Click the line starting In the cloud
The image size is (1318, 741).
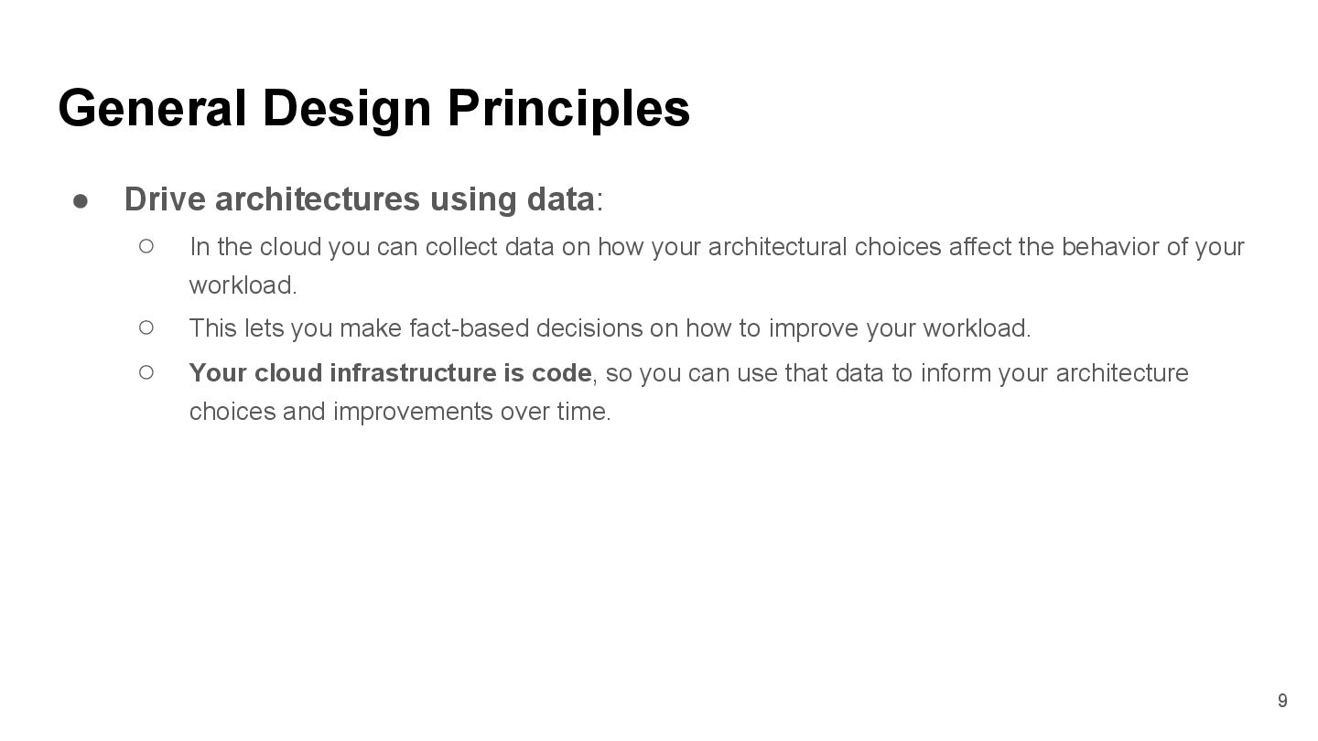click(716, 247)
